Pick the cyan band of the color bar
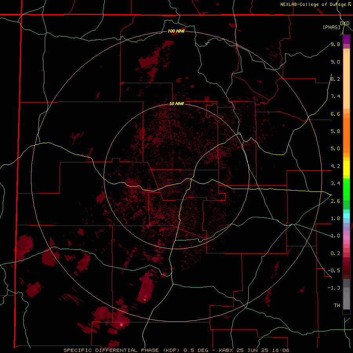353x353 pixels. (x=346, y=215)
